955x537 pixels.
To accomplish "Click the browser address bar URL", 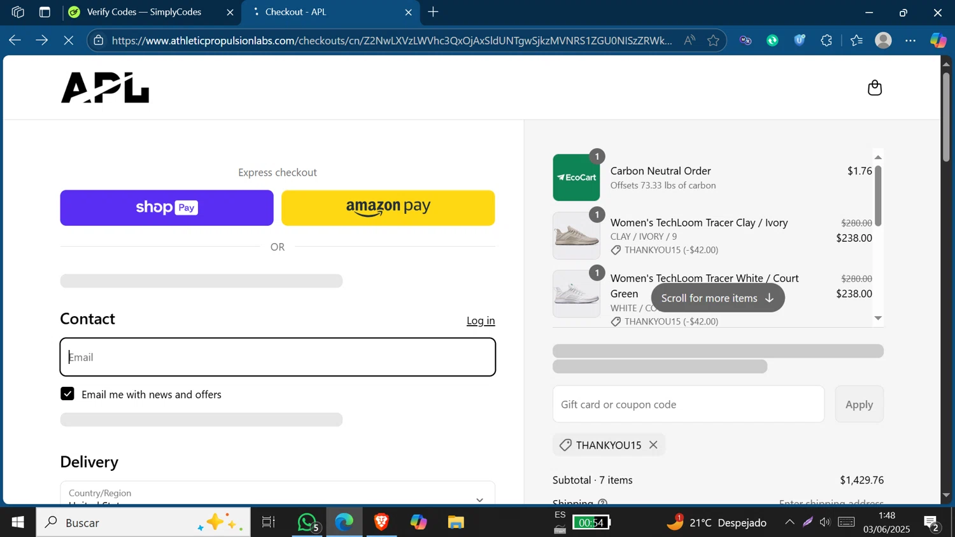I will pyautogui.click(x=392, y=41).
